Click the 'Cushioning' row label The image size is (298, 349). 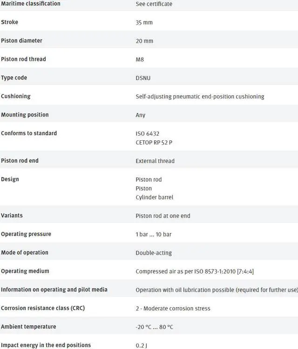[16, 96]
